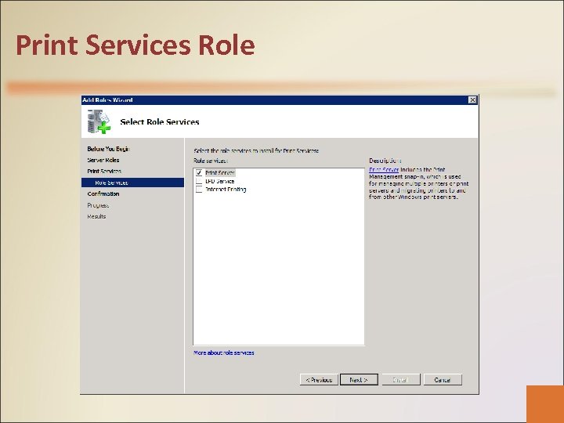Click the Progress step label
The image size is (564, 423).
click(98, 205)
